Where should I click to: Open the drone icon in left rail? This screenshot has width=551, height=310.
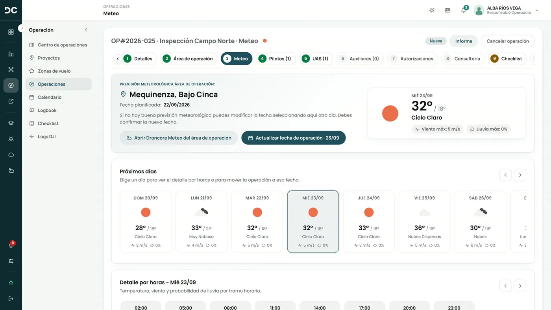pyautogui.click(x=11, y=70)
